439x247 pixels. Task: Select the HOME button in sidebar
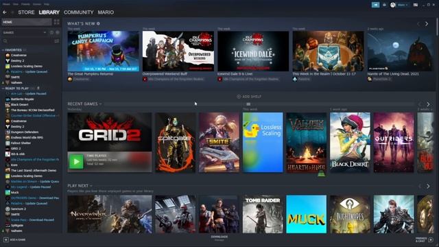[27, 22]
